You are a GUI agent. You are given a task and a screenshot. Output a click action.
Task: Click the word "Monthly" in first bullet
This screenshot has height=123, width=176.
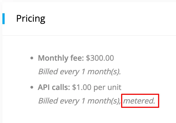tap(53, 58)
